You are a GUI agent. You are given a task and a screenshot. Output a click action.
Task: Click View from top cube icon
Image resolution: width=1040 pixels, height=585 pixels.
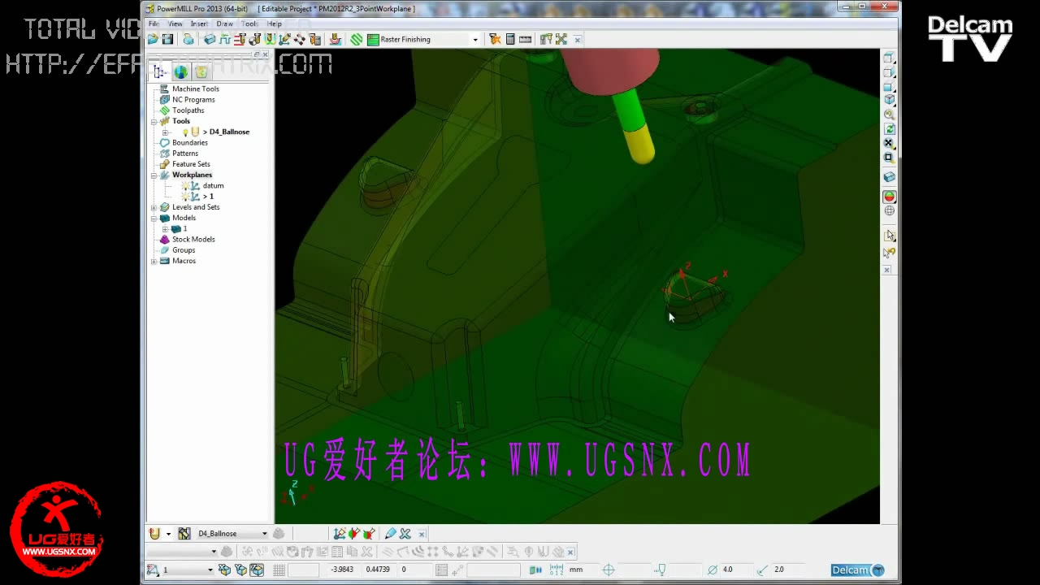[x=889, y=58]
